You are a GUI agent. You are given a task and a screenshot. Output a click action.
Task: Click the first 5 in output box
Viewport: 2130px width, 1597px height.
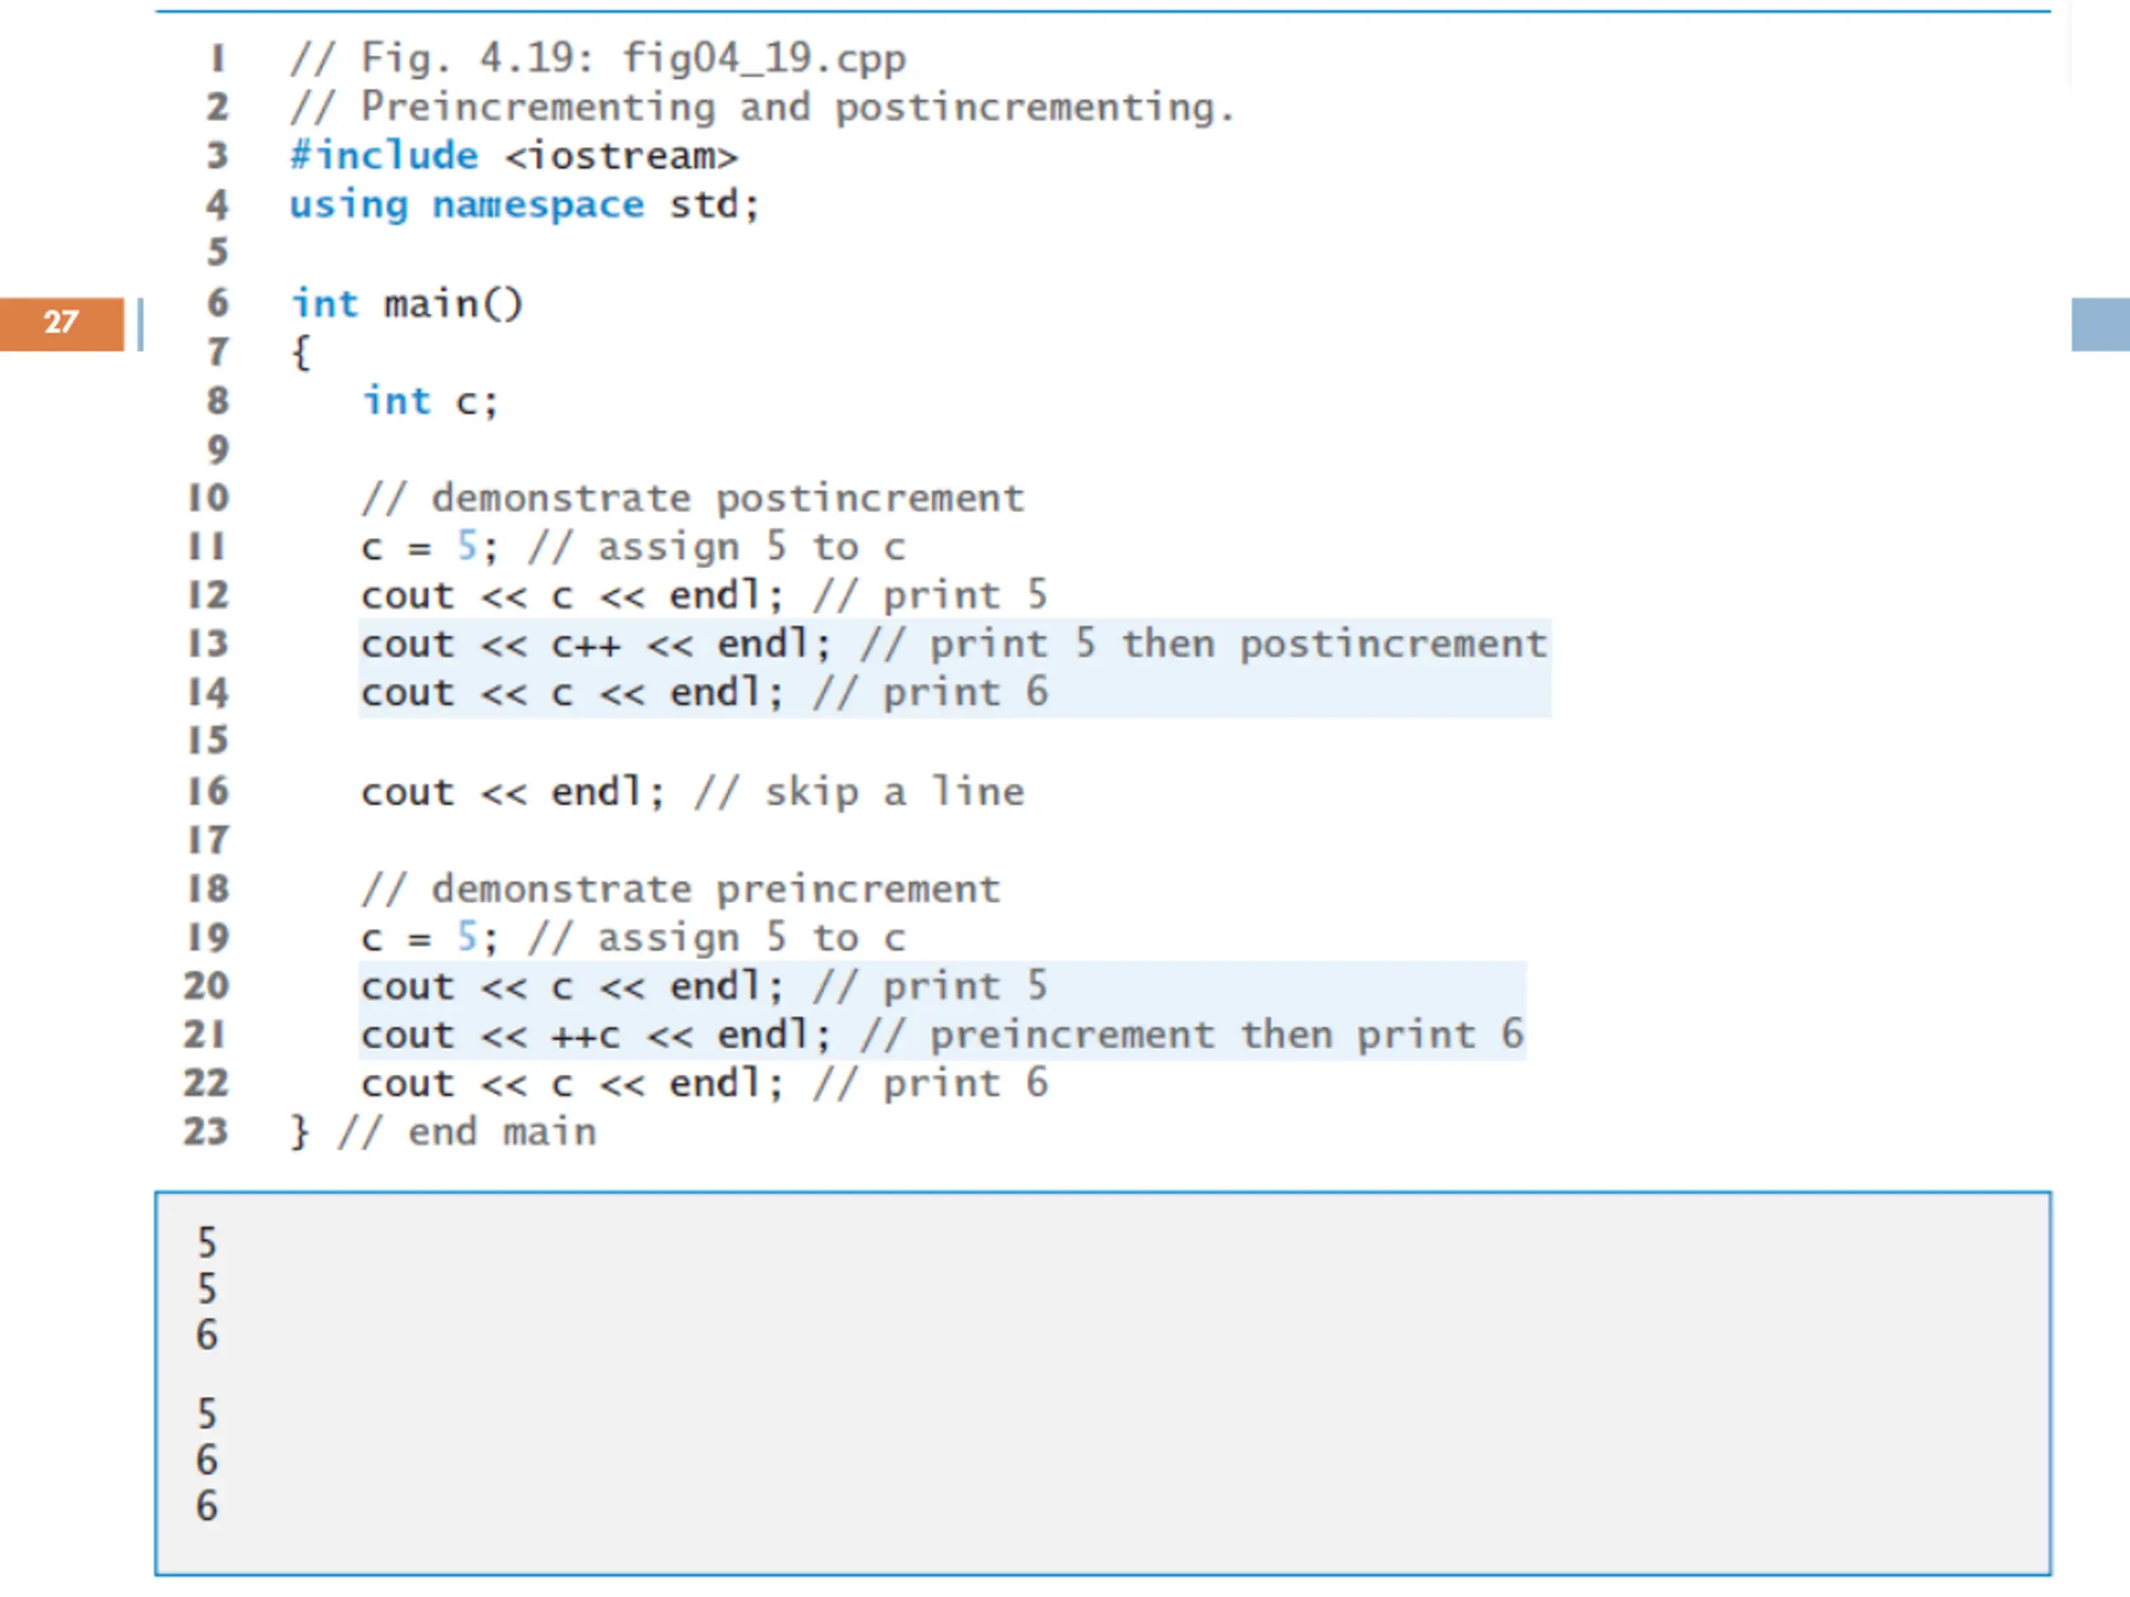pos(206,1243)
